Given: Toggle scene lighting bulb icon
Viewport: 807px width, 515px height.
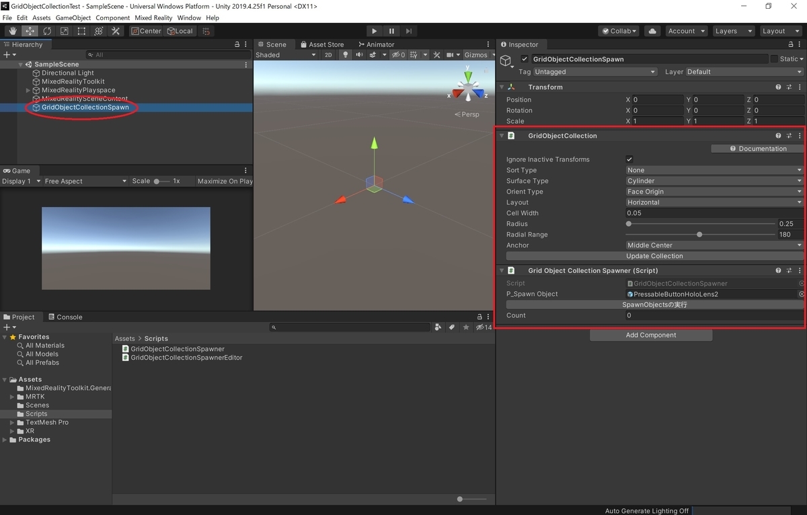Looking at the screenshot, I should coord(346,55).
